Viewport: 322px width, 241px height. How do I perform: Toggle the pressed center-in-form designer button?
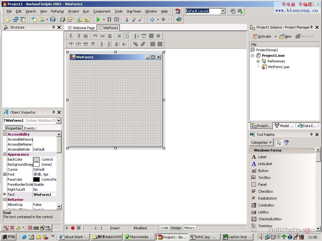click(x=127, y=36)
